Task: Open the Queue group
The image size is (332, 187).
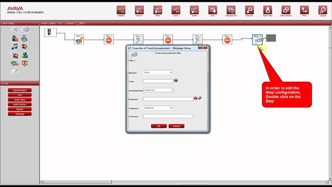Action: [x=20, y=109]
